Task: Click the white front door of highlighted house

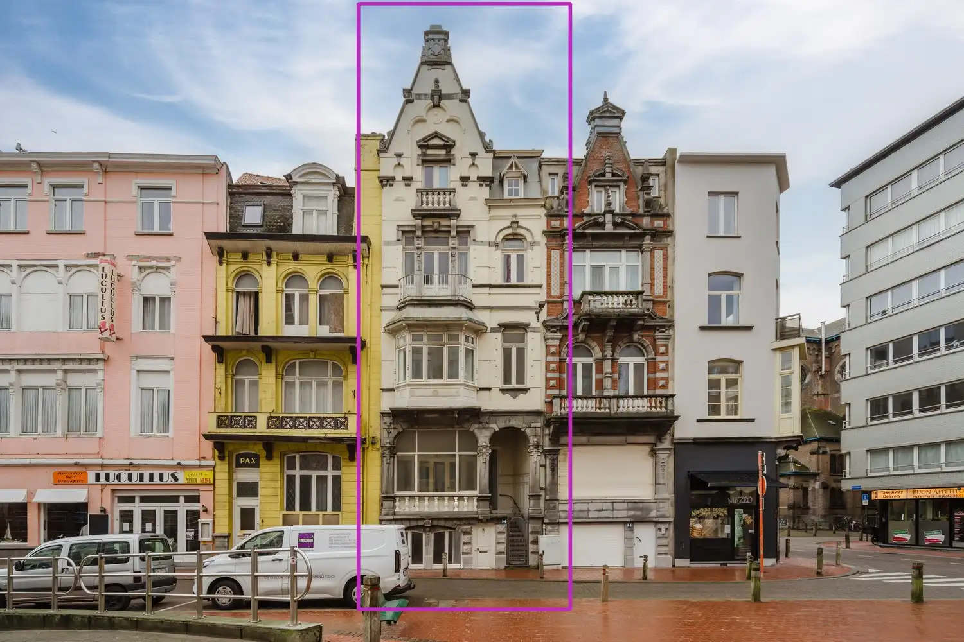Action: click(483, 546)
